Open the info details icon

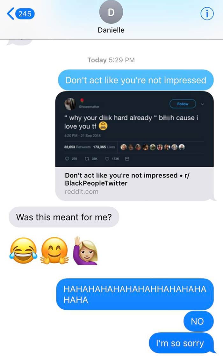click(x=207, y=14)
